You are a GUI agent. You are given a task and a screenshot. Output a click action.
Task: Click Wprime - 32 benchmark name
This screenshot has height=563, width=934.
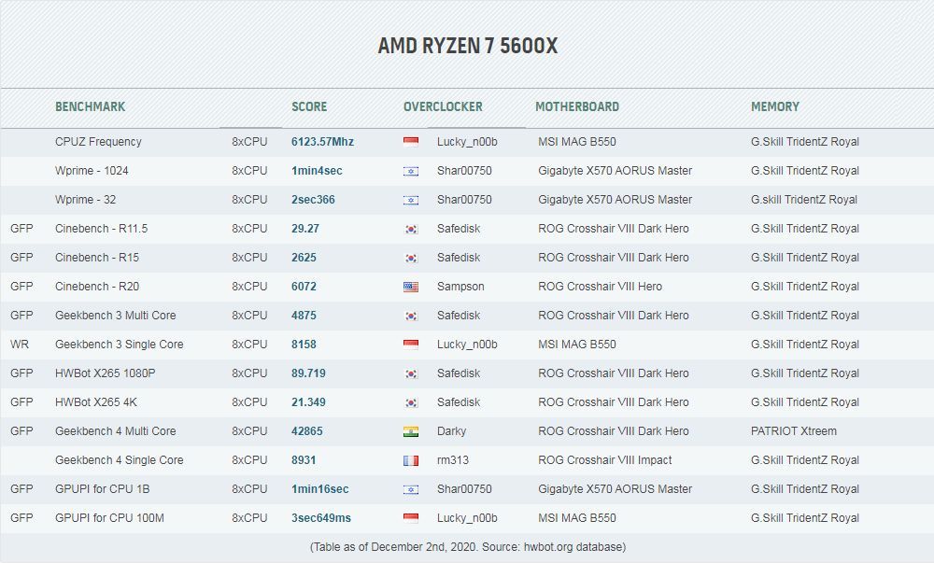click(85, 200)
